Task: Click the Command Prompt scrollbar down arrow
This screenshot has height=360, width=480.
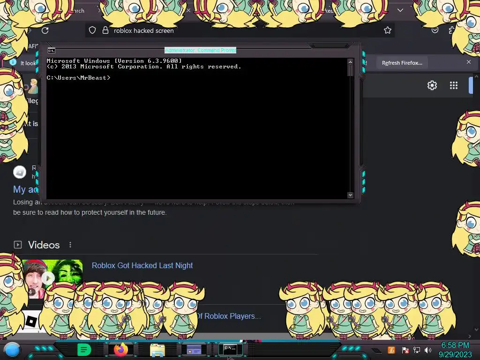Action: [x=351, y=195]
